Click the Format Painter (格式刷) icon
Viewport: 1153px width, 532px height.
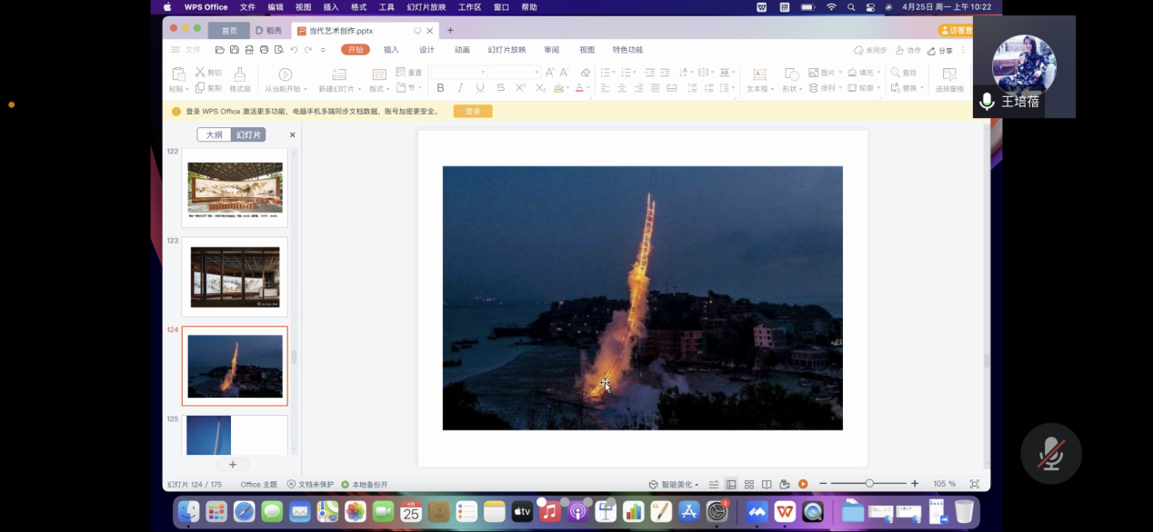click(239, 74)
